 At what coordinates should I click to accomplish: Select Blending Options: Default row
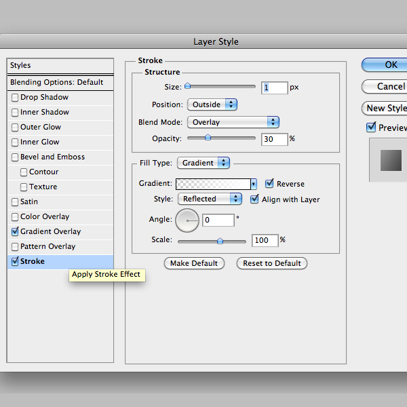(x=60, y=83)
